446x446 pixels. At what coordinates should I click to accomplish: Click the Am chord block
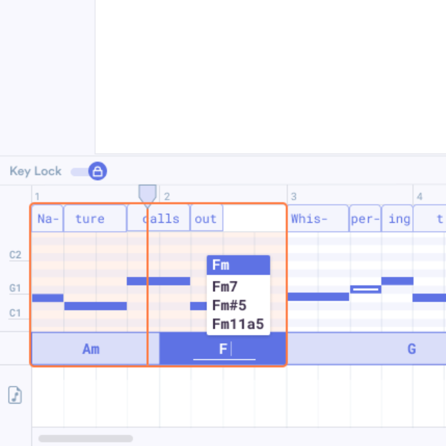(x=90, y=349)
